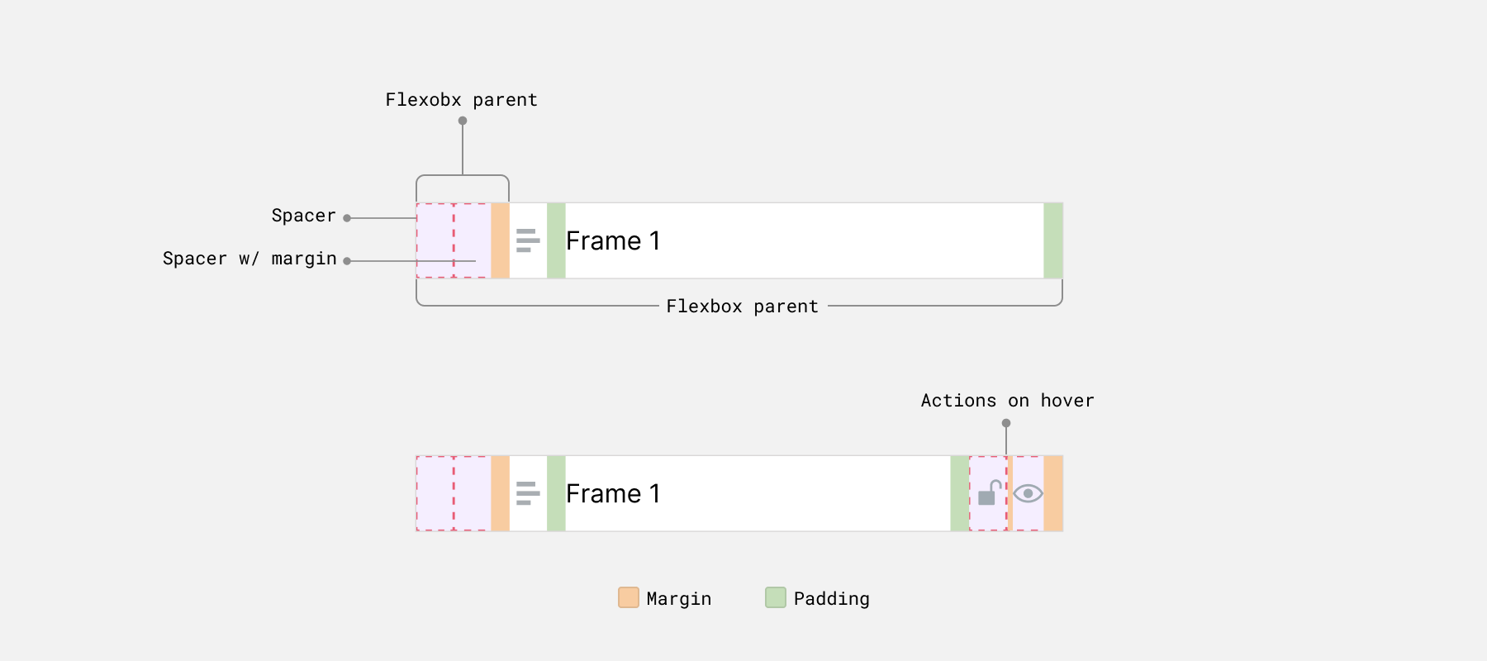Click the orange Margin legend swatch
This screenshot has width=1487, height=661.
(629, 597)
